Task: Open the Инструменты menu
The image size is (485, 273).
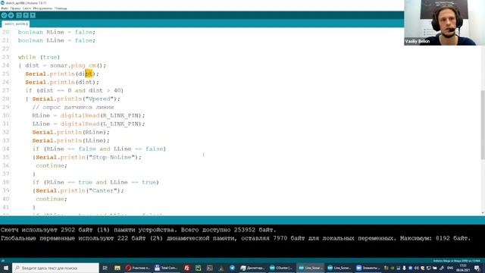Action: [x=42, y=8]
